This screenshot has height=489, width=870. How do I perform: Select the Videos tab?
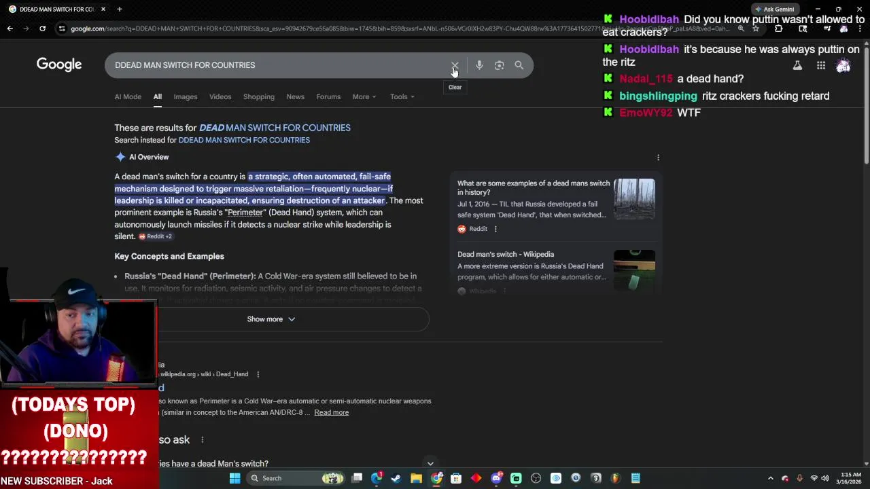pyautogui.click(x=220, y=96)
